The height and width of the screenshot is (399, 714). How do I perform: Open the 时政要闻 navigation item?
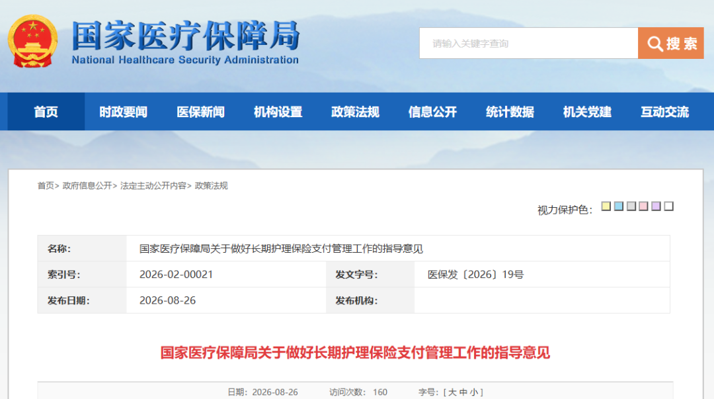tap(124, 112)
